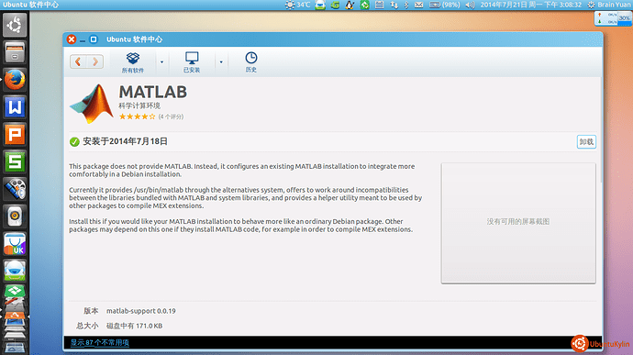Open the Ubuntu Dash home in launcher
The width and height of the screenshot is (633, 355).
pyautogui.click(x=15, y=25)
